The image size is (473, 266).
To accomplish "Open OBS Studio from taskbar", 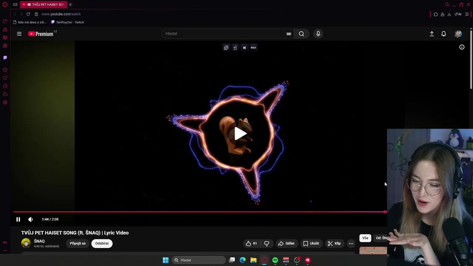I will [297, 260].
